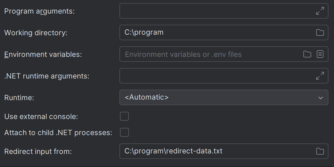Browse for the redirect input file

coord(320,151)
